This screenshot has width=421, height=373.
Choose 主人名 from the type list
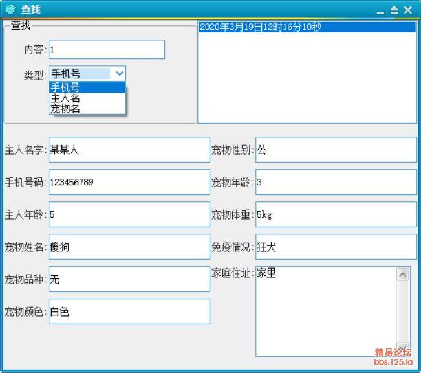tap(87, 98)
